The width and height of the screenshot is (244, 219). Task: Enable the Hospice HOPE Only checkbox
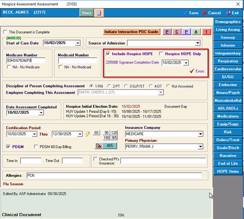(161, 54)
